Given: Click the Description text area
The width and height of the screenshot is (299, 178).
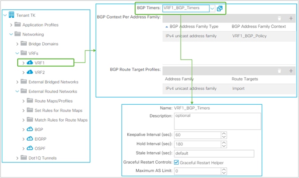Looking at the screenshot, I should click(x=218, y=121).
